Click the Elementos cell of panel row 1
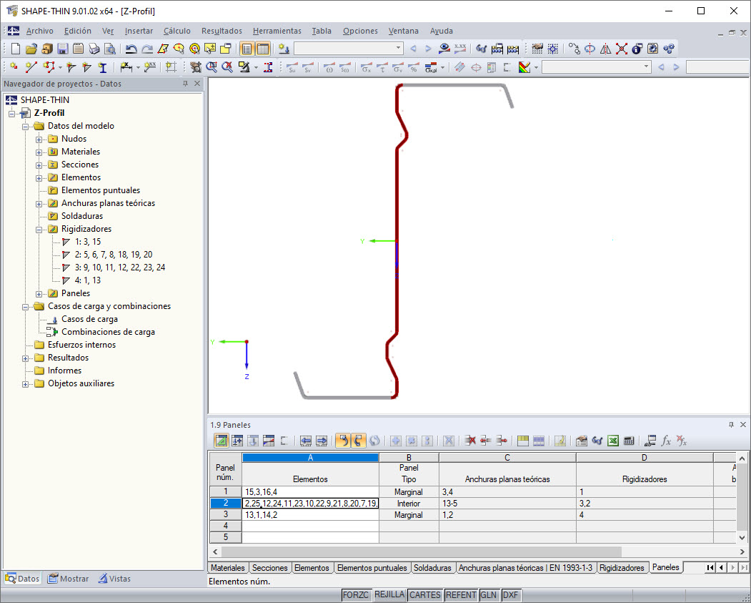 coord(310,492)
